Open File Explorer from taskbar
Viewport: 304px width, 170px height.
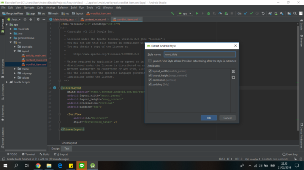pyautogui.click(x=49, y=165)
